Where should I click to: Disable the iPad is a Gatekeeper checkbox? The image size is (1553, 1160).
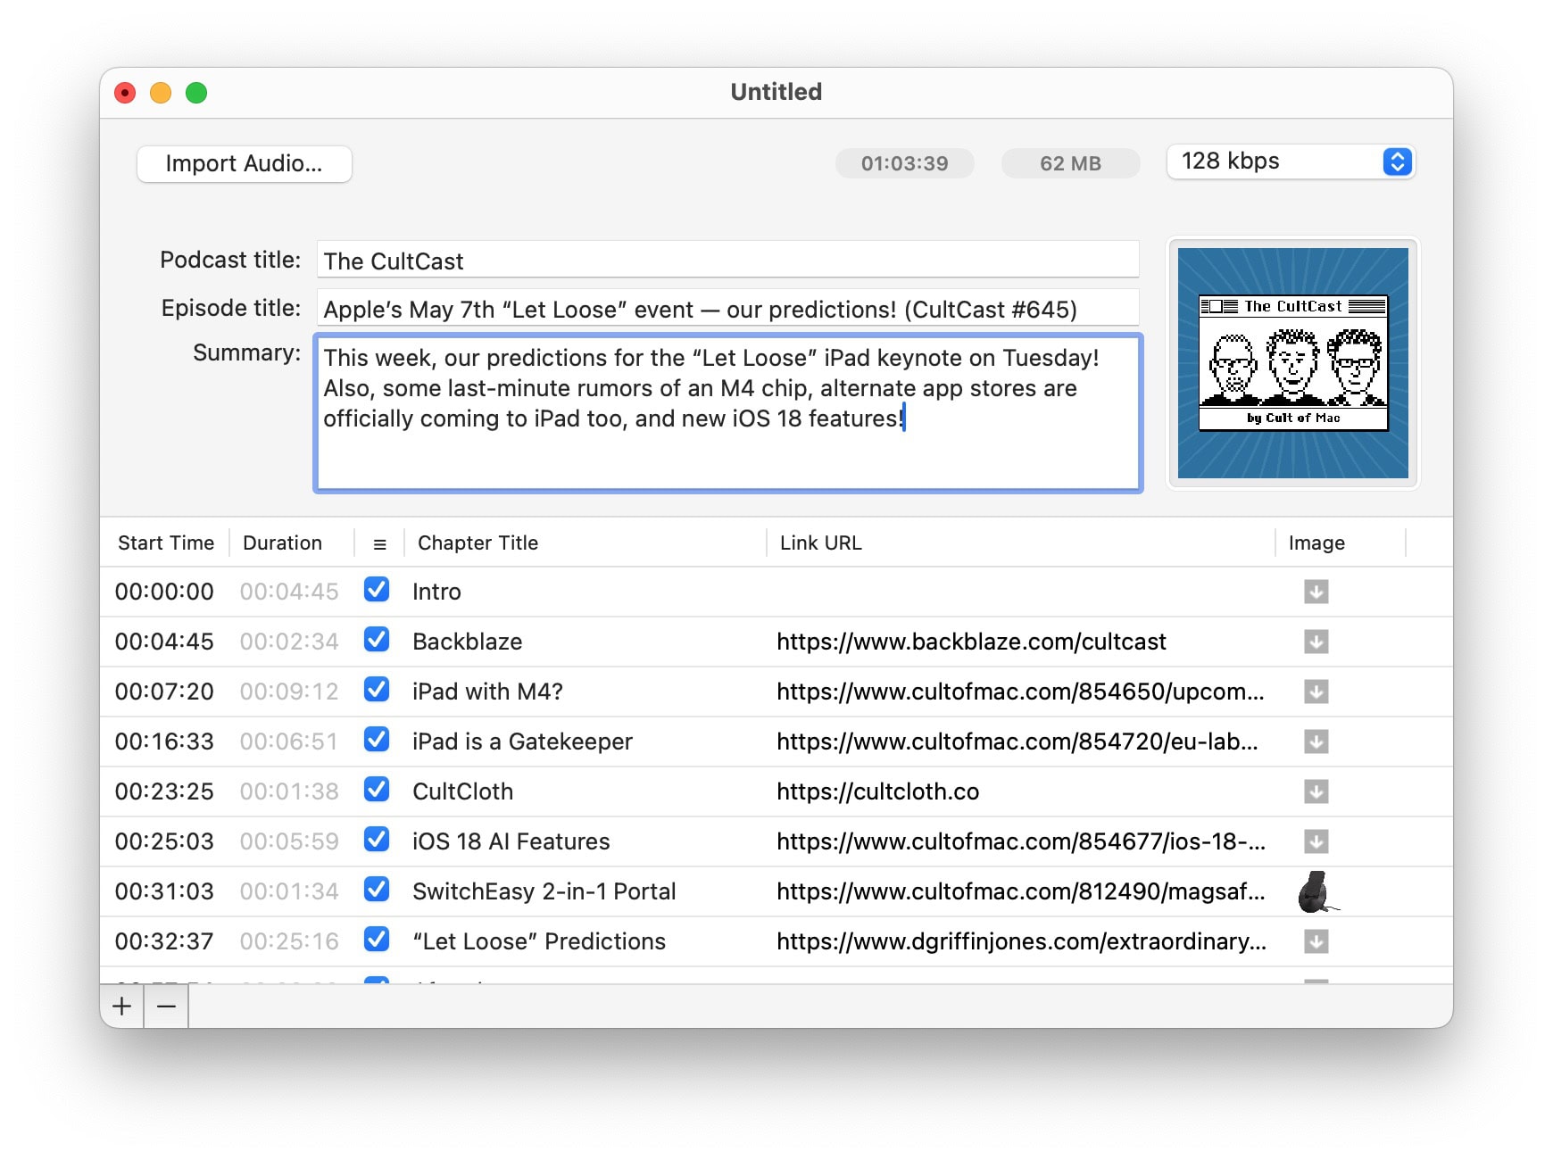coord(377,740)
